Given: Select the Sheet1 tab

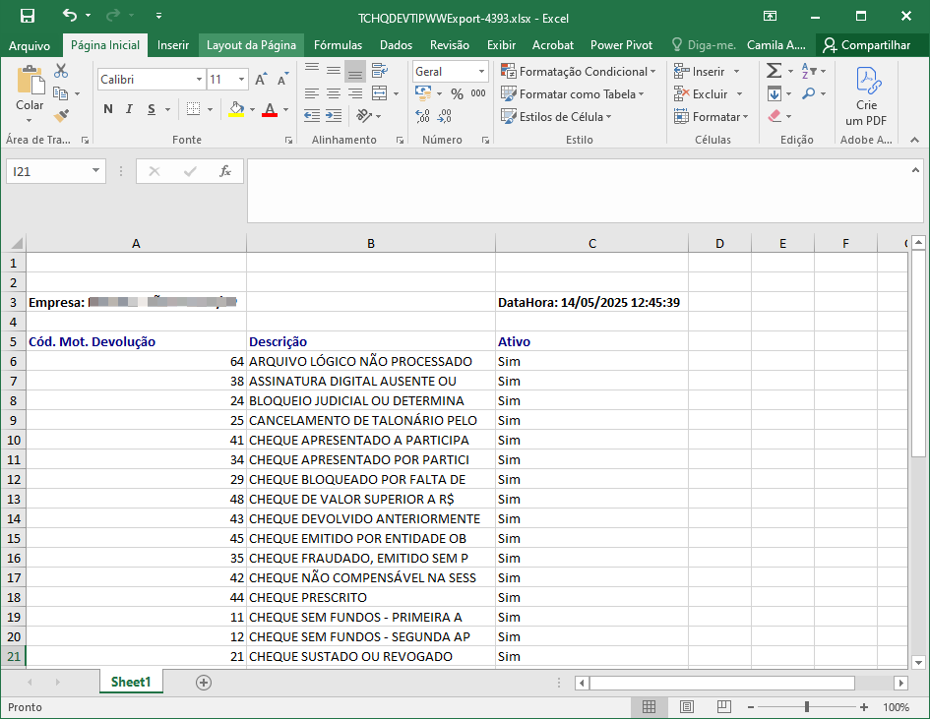Looking at the screenshot, I should 131,683.
